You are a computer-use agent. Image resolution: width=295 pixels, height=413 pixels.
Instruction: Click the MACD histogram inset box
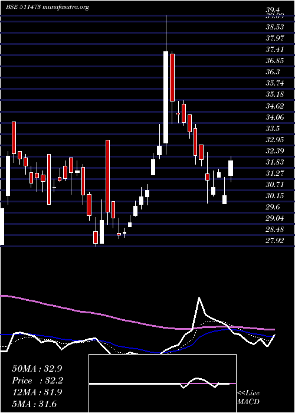pyautogui.click(x=162, y=383)
